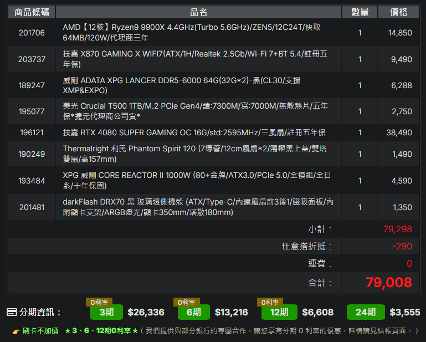Click the shipping fee value 0
Screen dimensions: 426x342
point(409,263)
